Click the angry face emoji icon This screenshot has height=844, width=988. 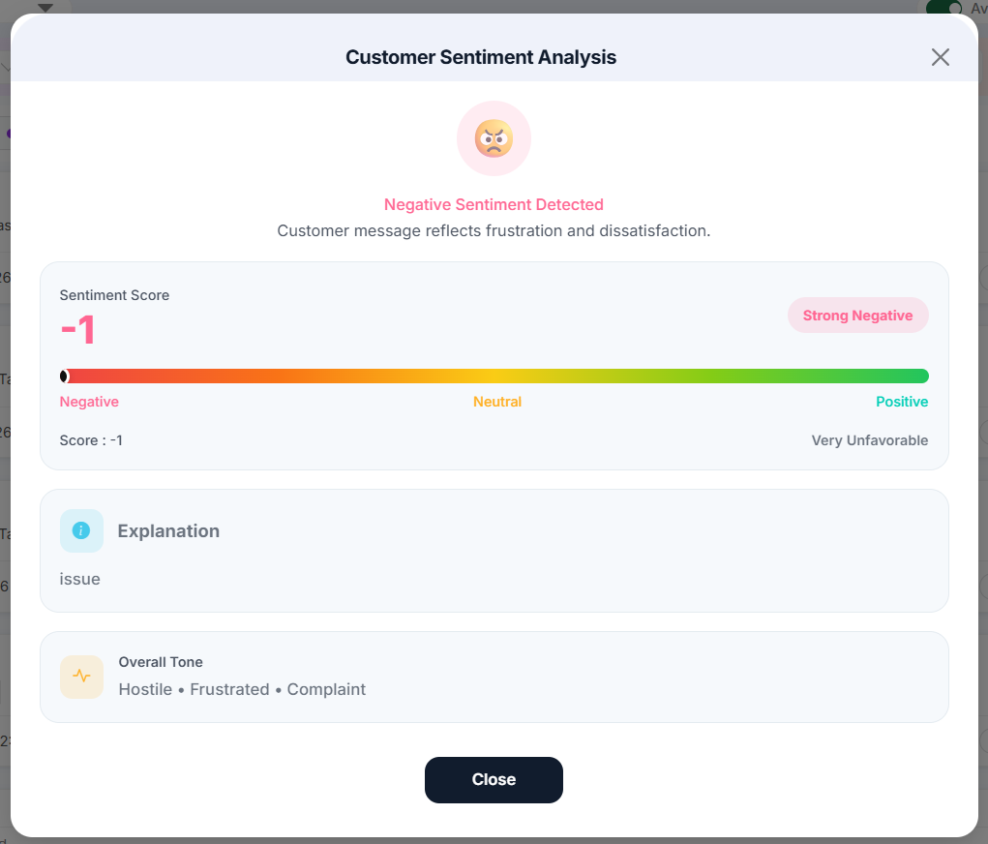(494, 138)
